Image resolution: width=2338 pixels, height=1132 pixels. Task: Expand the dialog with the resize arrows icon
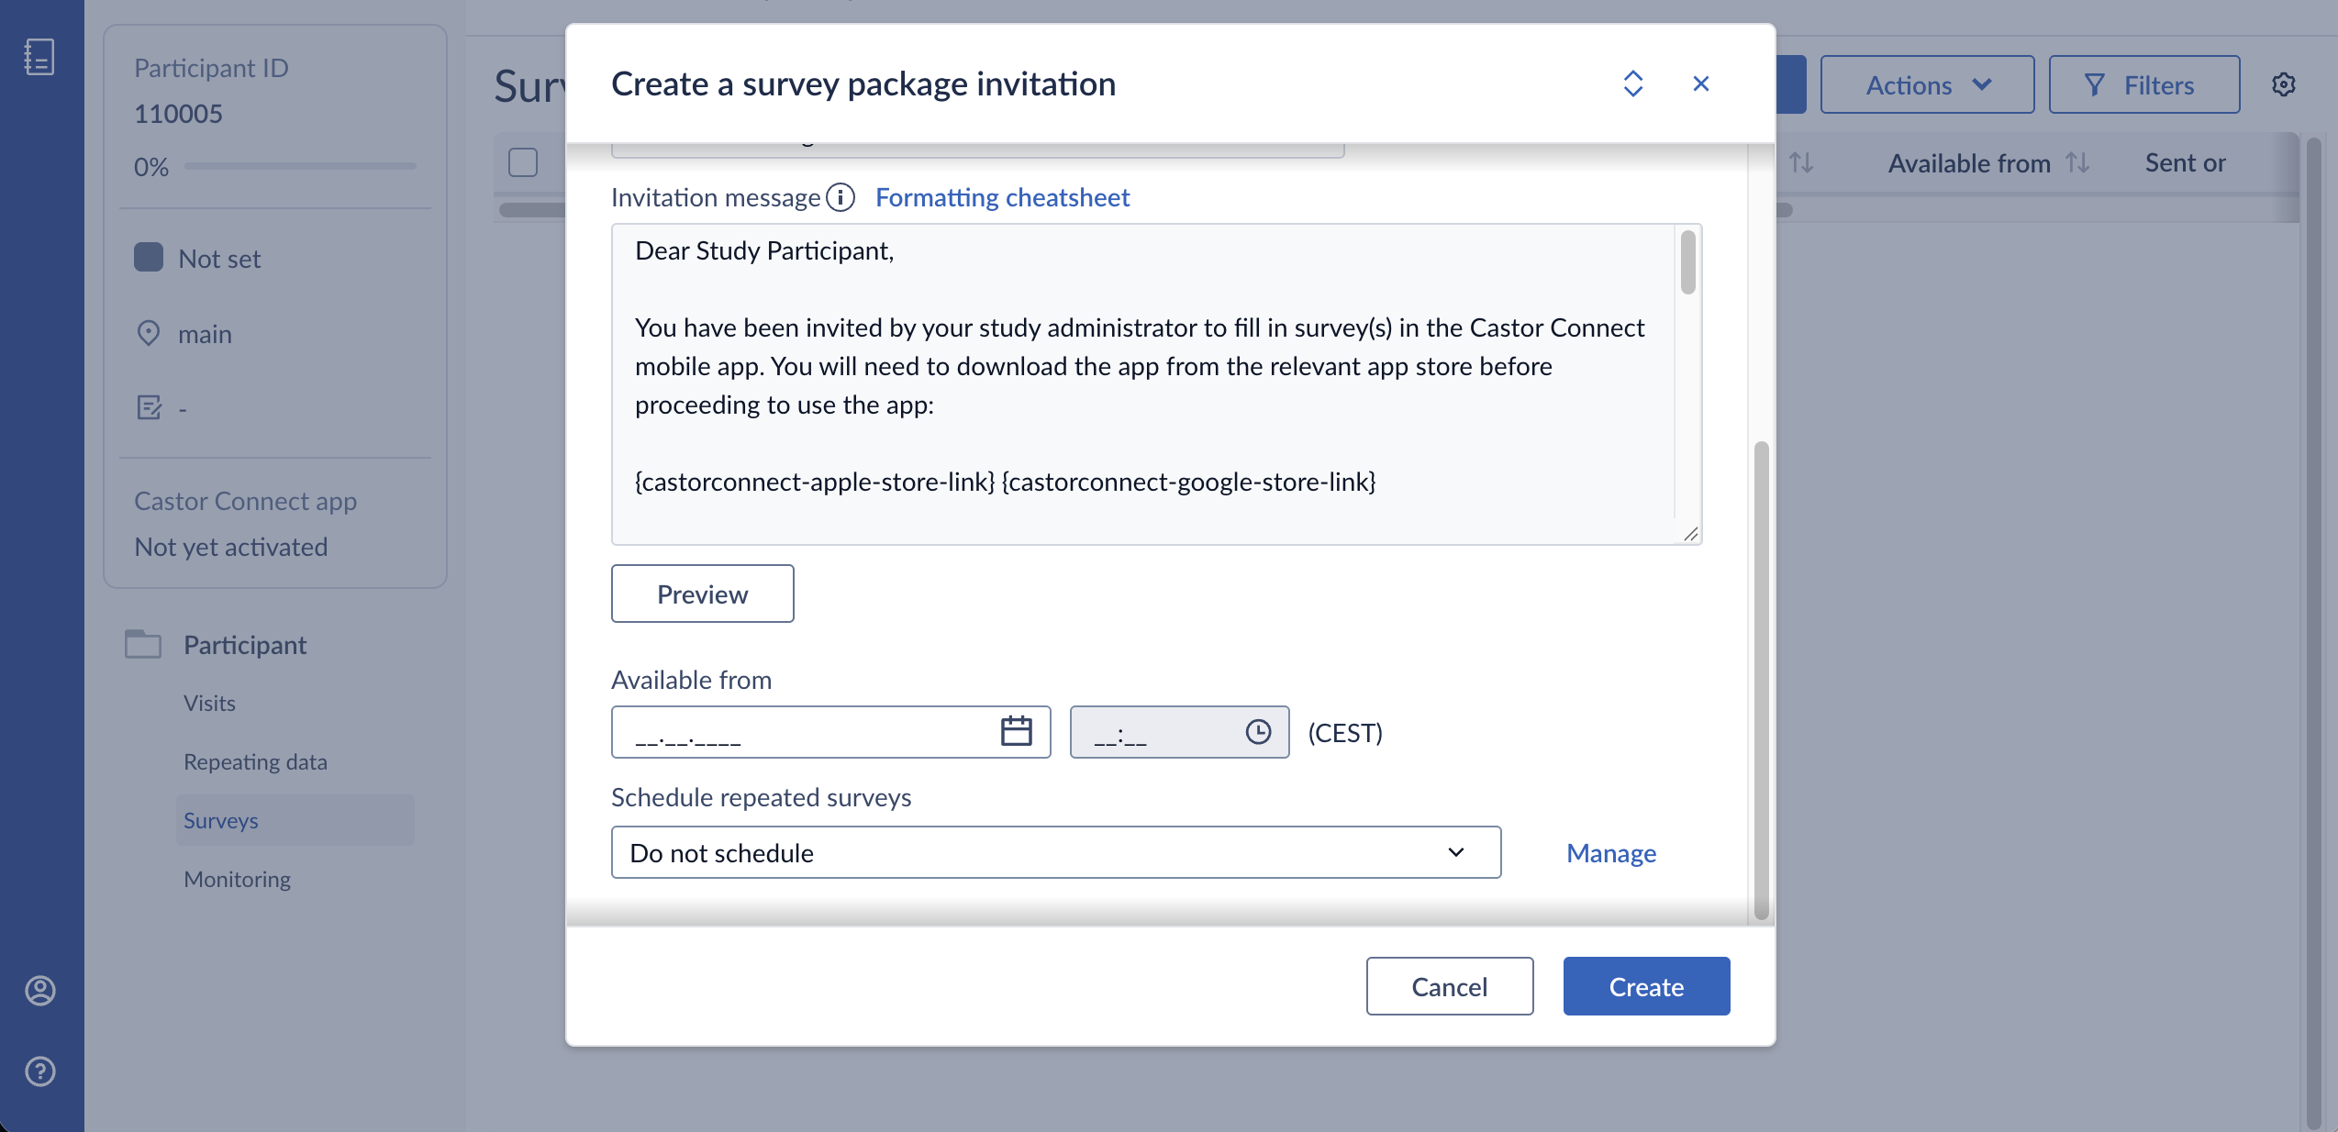(x=1633, y=83)
